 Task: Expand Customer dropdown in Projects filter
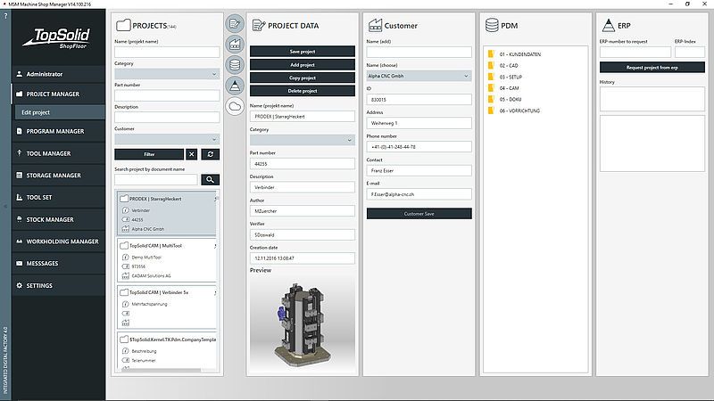[167, 139]
